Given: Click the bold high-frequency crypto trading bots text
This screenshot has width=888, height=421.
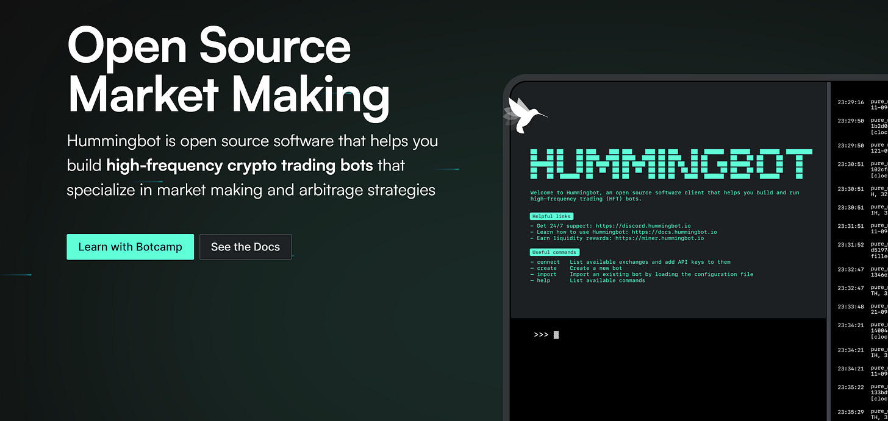Looking at the screenshot, I should 239,165.
